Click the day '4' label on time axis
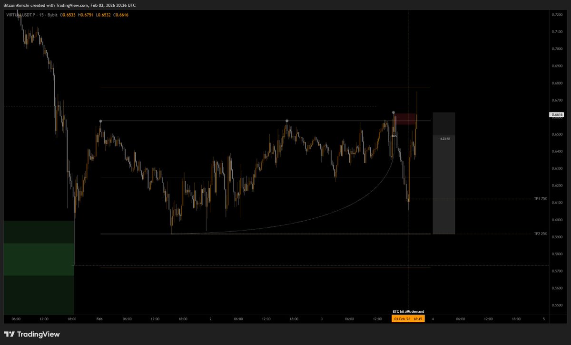Viewport: 571px width, 345px height. point(433,319)
